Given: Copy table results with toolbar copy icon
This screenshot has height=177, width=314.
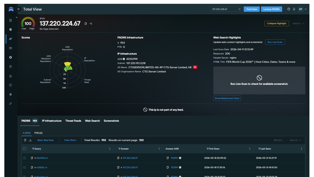Looking at the screenshot, I should (x=25, y=140).
